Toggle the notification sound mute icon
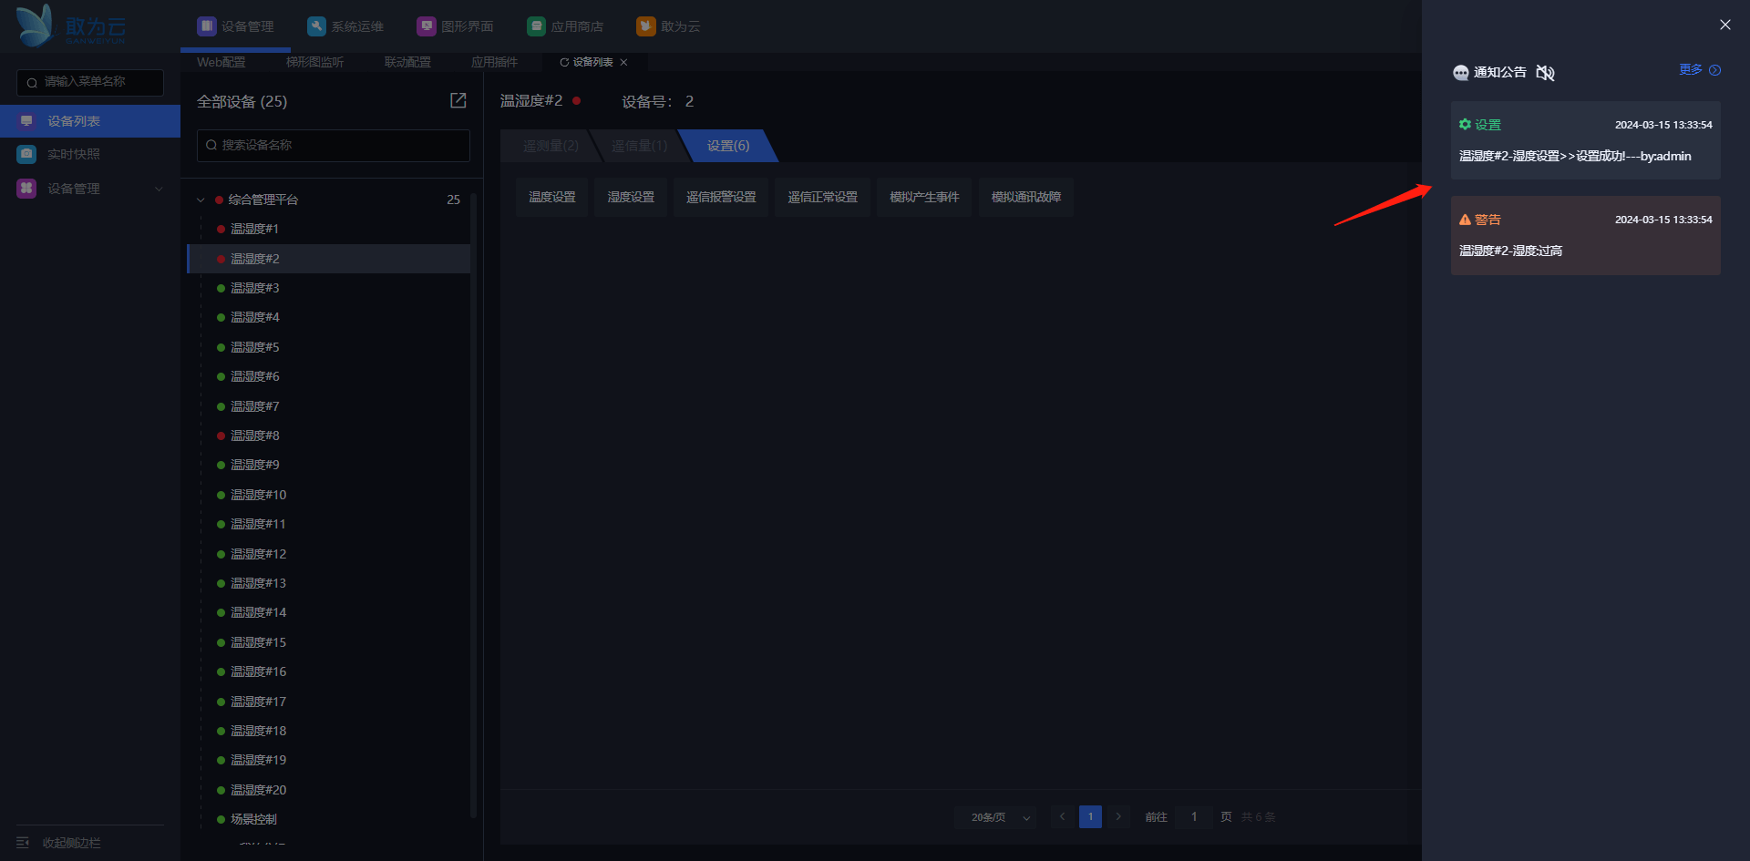 pos(1545,73)
